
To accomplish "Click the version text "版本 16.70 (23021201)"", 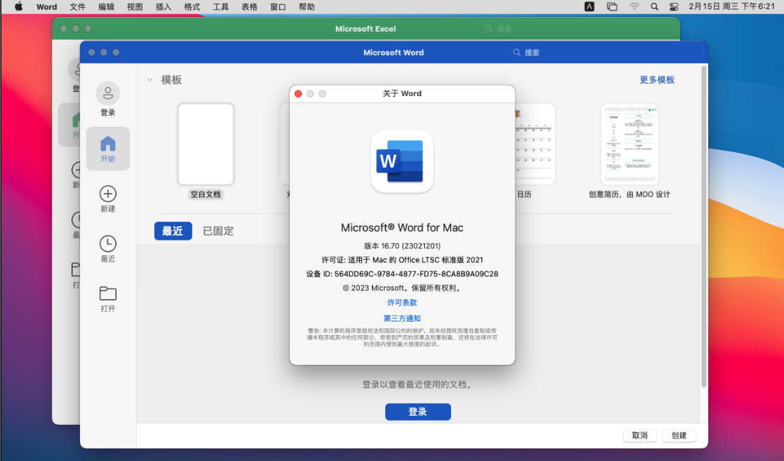I will [x=402, y=246].
